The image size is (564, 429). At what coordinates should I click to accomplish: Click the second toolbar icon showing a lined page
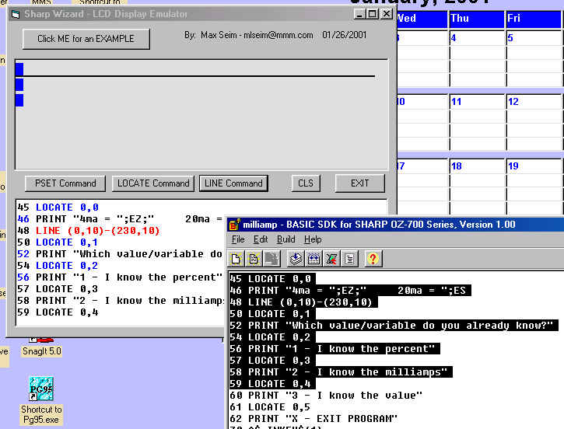(254, 259)
